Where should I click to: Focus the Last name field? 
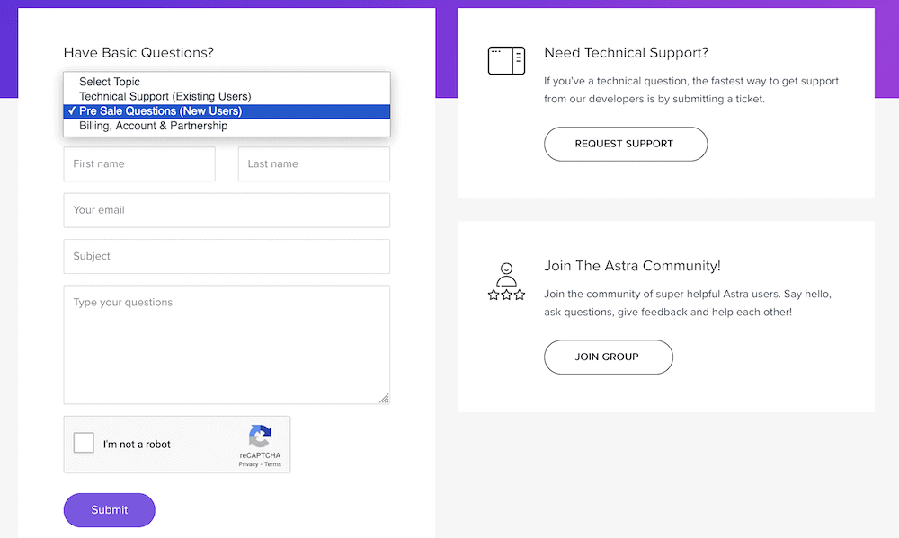pyautogui.click(x=314, y=163)
